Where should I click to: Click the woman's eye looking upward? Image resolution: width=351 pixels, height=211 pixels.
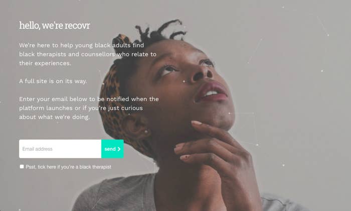168,69
